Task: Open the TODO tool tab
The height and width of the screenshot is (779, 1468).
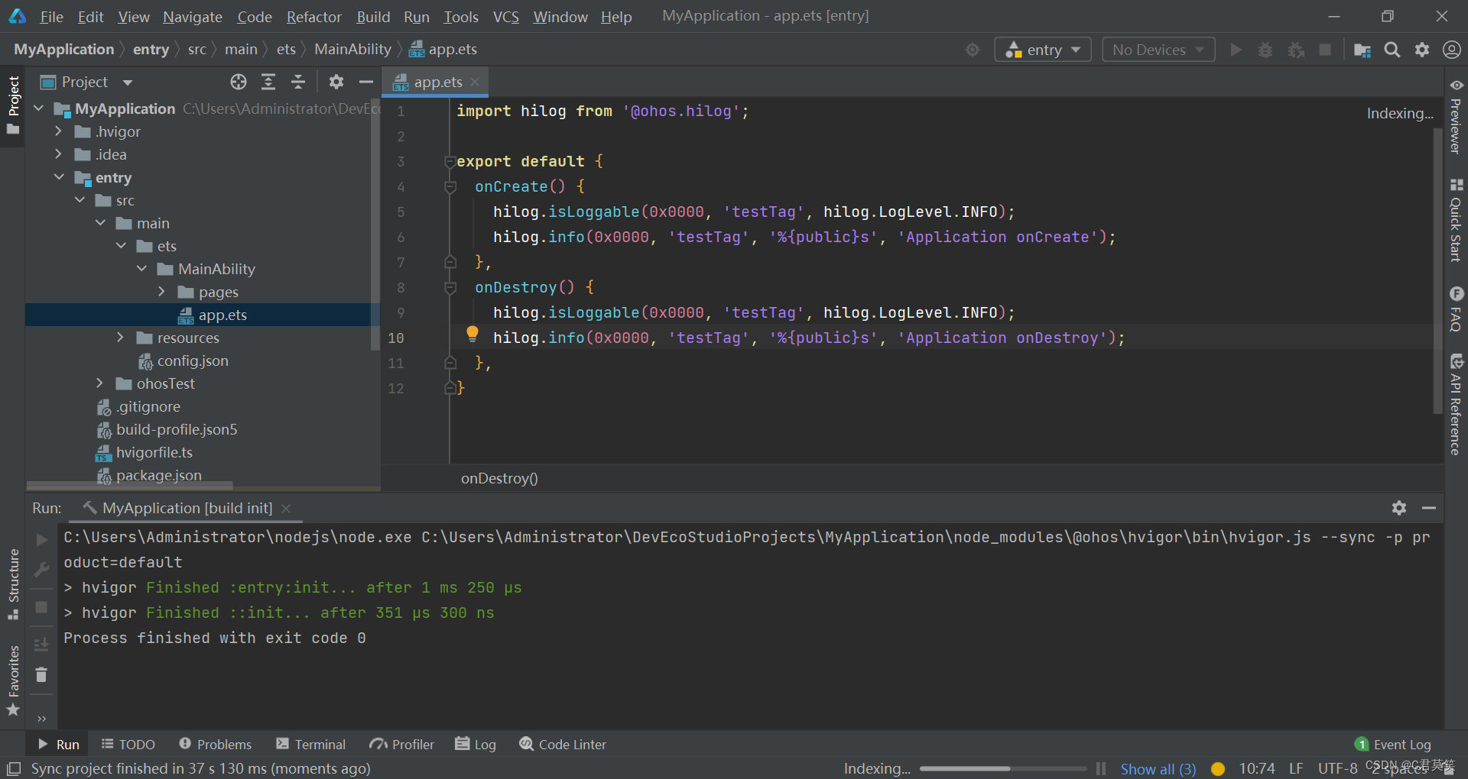Action: [x=128, y=744]
